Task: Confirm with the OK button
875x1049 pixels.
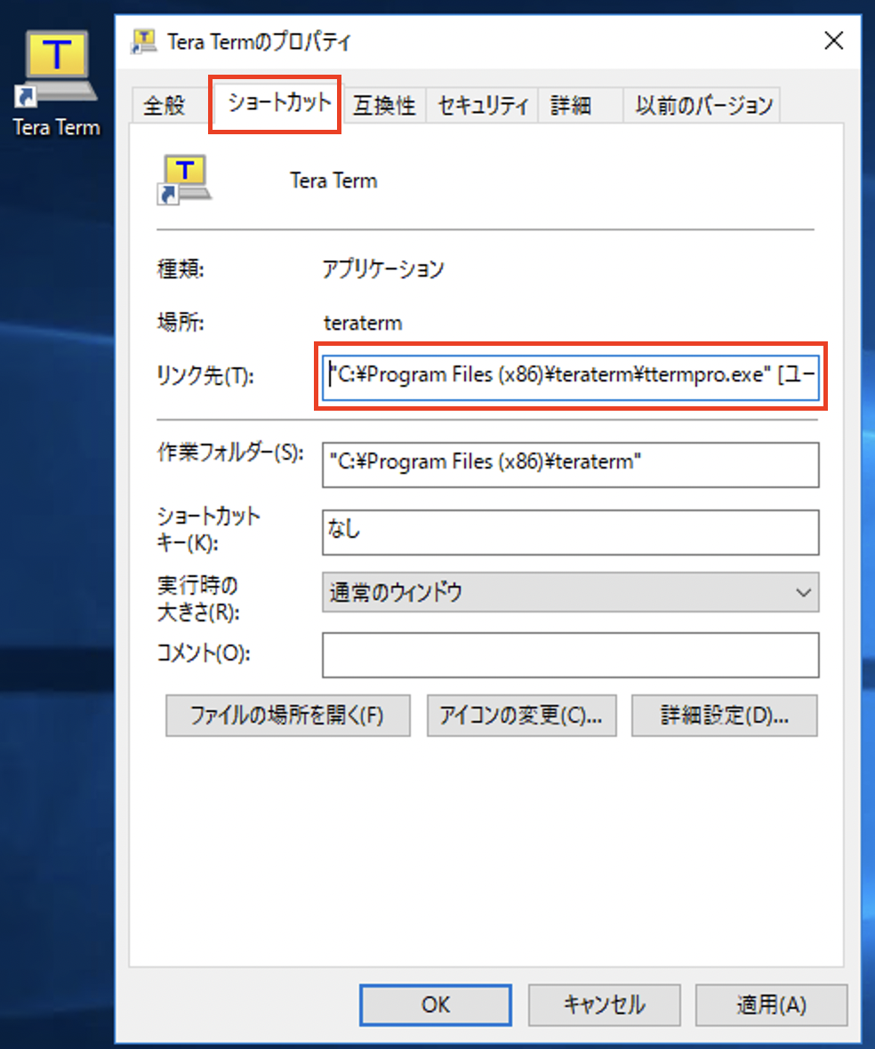Action: pyautogui.click(x=436, y=1005)
